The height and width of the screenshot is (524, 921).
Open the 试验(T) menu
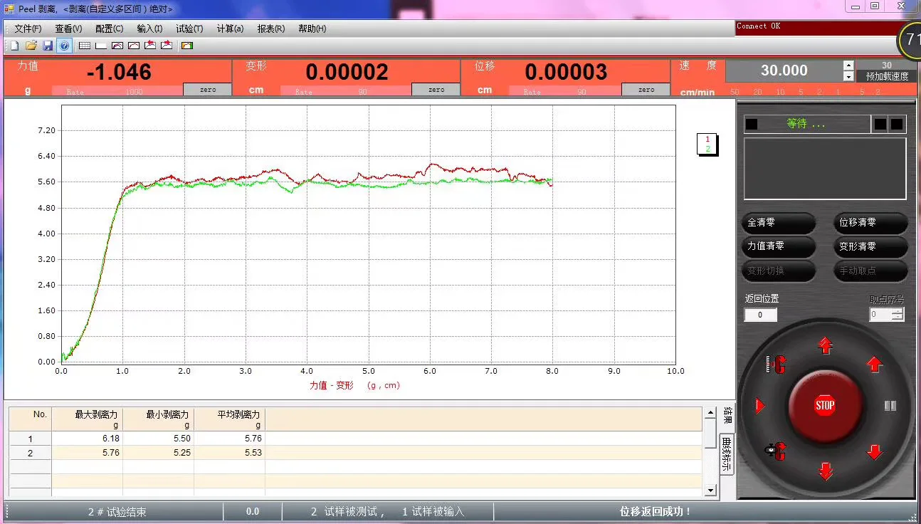pos(189,28)
